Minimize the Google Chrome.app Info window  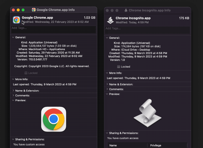point(18,10)
